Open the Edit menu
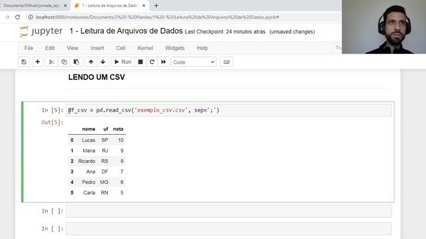This screenshot has width=426, height=239. [x=50, y=48]
